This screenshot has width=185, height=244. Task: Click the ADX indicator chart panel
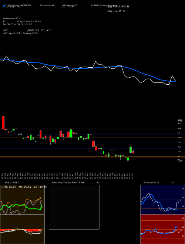point(22,200)
